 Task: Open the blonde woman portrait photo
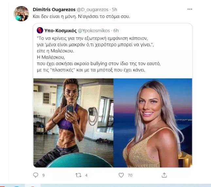coord(152,123)
